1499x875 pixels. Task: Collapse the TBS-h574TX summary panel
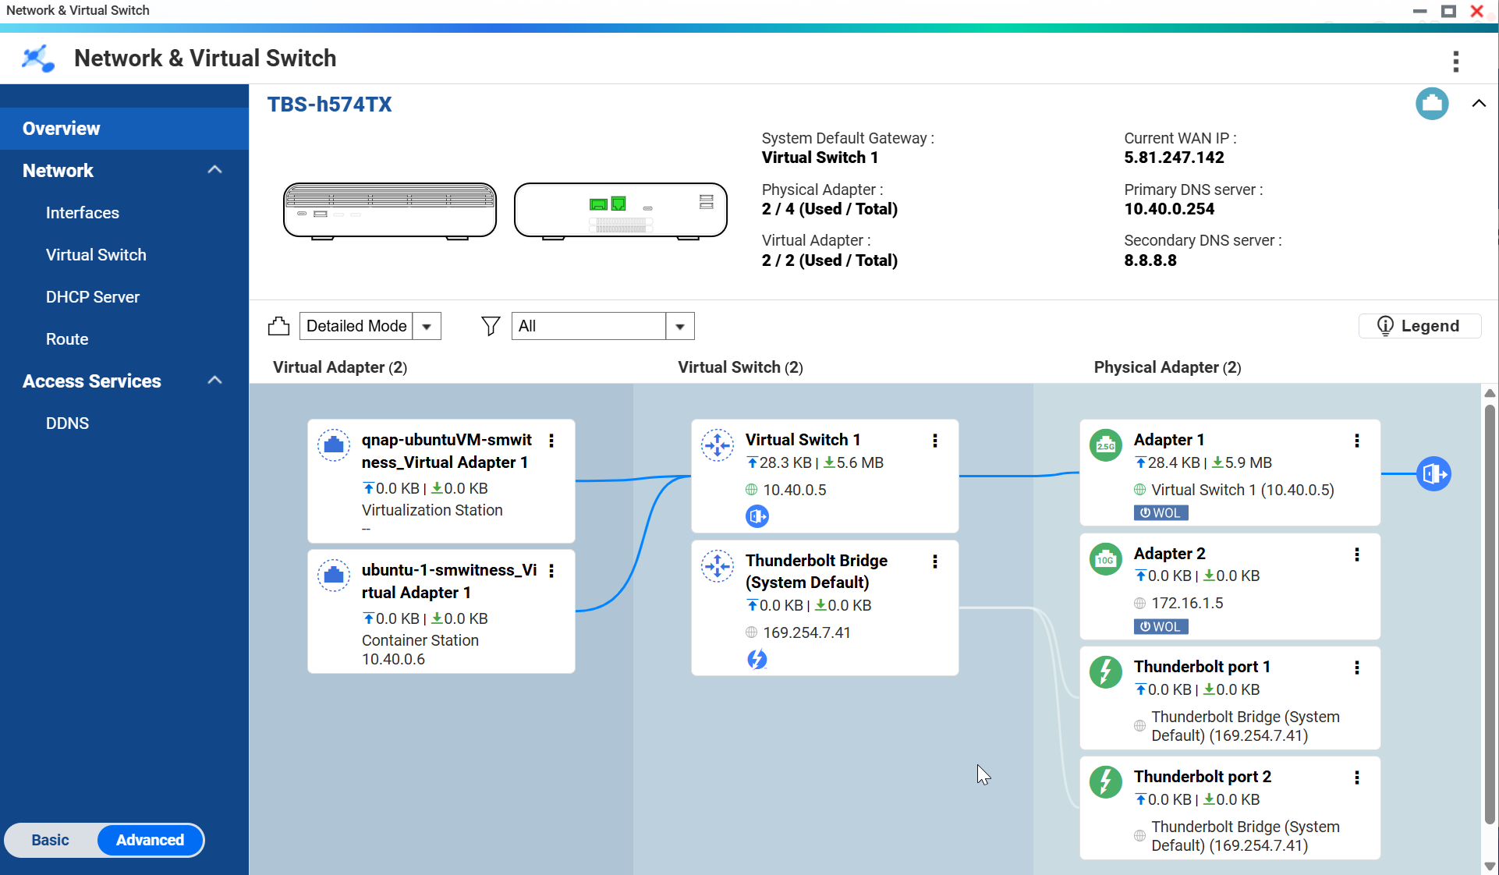point(1479,104)
